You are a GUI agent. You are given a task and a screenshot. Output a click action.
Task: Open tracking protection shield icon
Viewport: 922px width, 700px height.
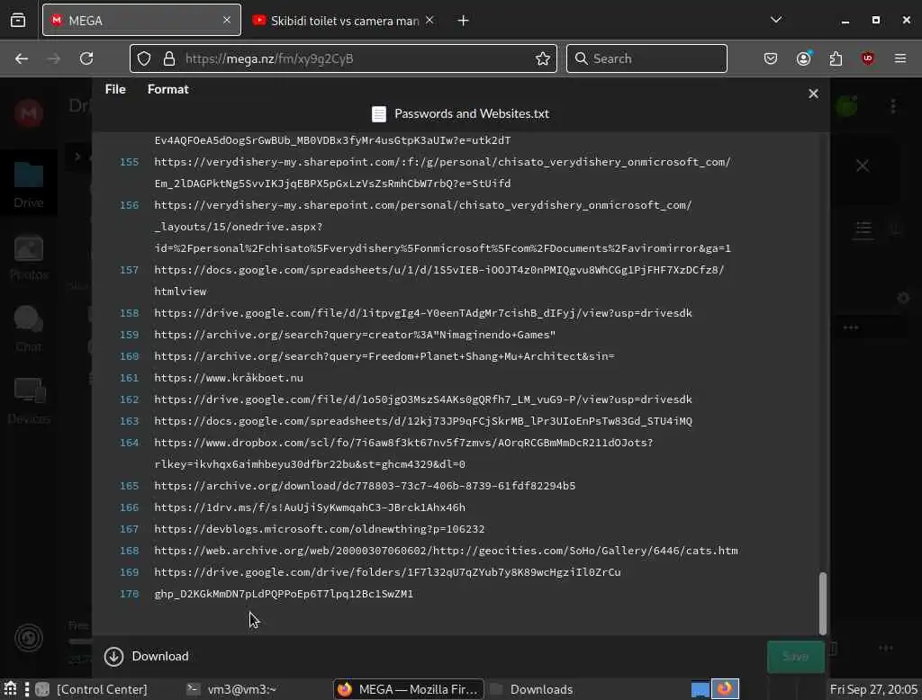click(144, 58)
